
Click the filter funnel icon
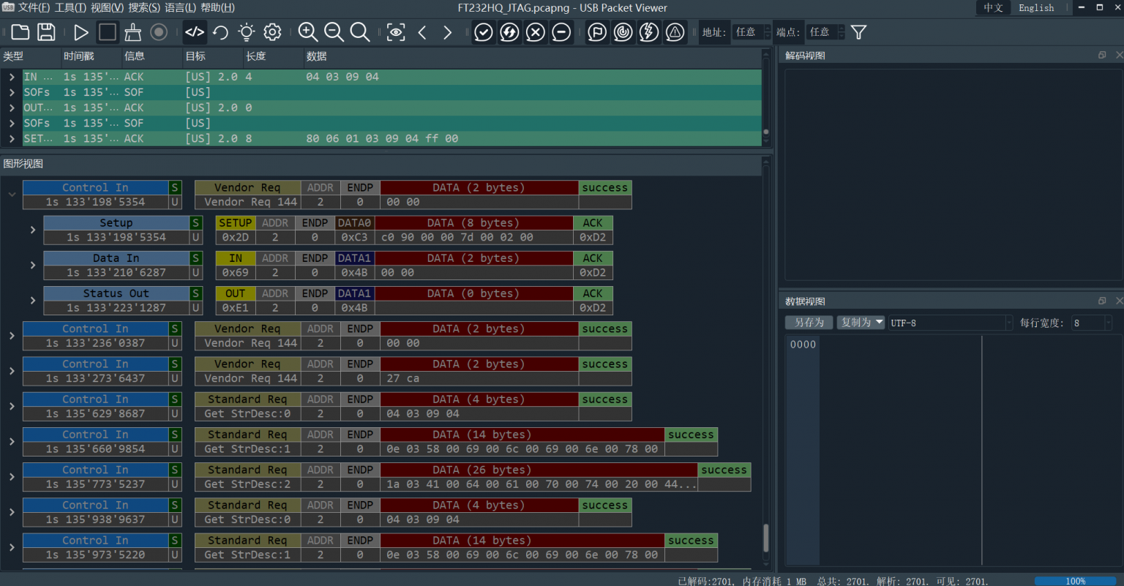click(x=858, y=32)
